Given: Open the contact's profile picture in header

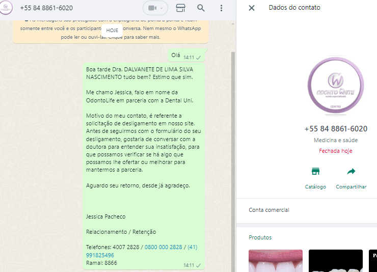Looking at the screenshot, I should pyautogui.click(x=6, y=8).
